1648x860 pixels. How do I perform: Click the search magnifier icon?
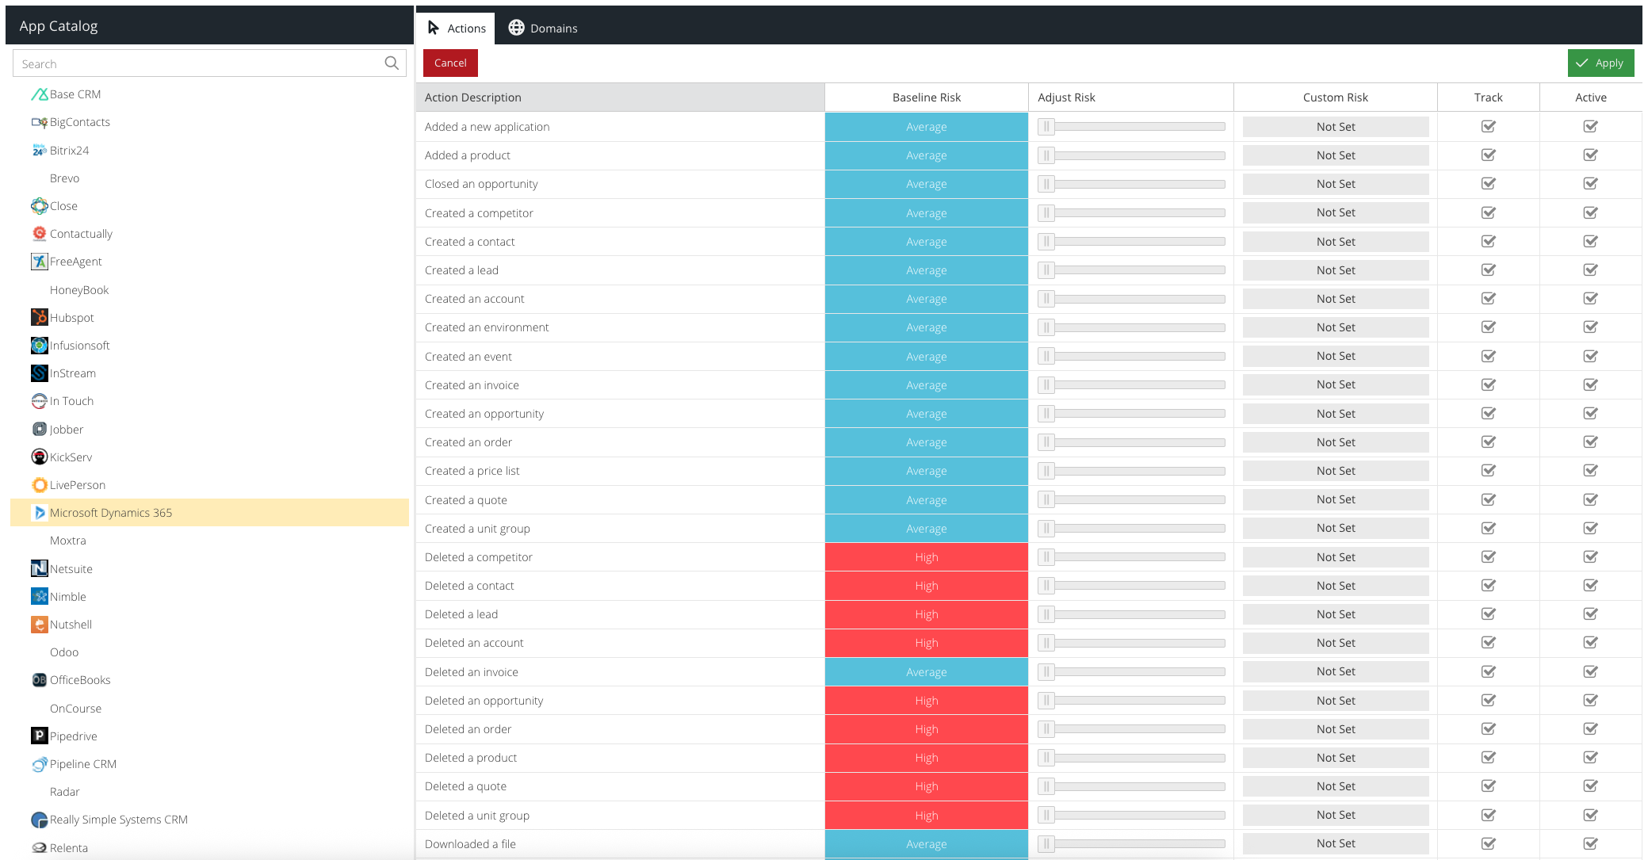(392, 63)
